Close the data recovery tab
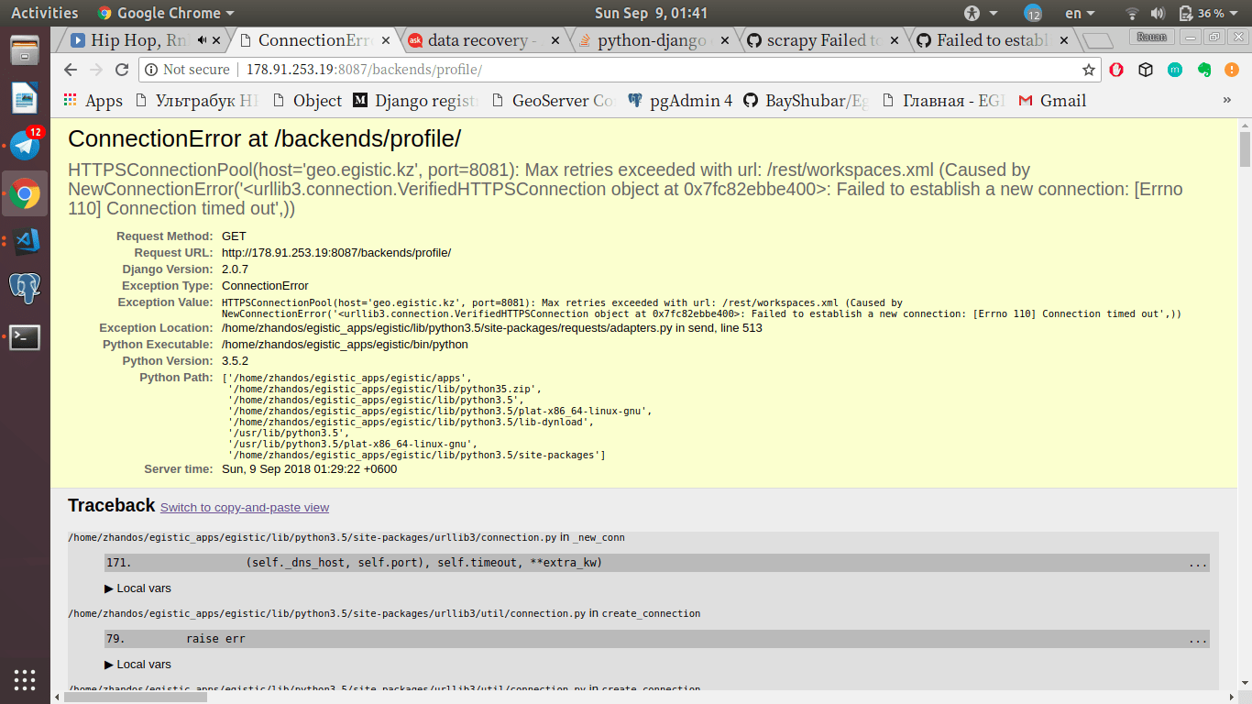 coord(555,40)
